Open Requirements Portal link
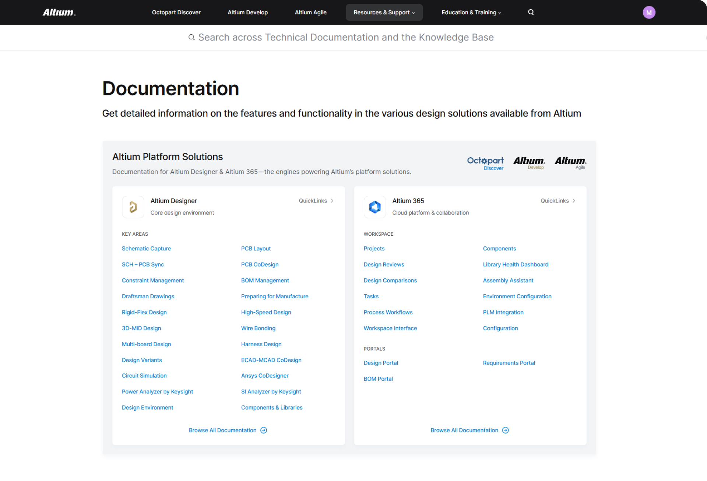Viewport: 707px width, 481px height. coord(509,363)
